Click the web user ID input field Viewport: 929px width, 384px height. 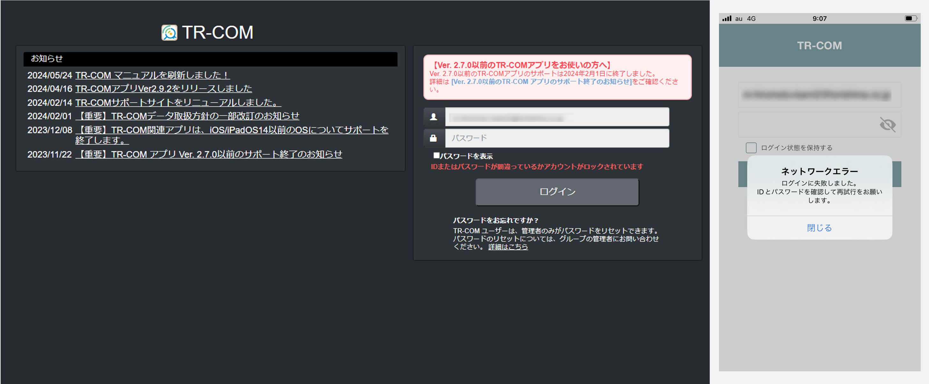pyautogui.click(x=557, y=117)
